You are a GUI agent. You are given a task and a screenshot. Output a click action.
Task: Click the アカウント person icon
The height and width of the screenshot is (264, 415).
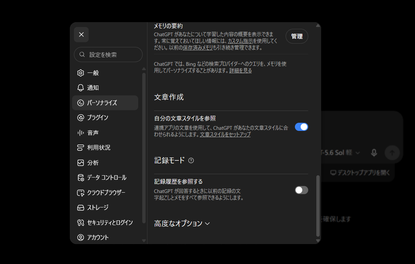coord(81,237)
